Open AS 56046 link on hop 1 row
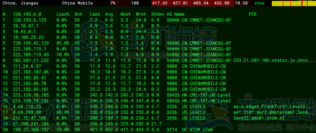The height and width of the screenshot is (133, 316). [x=173, y=20]
